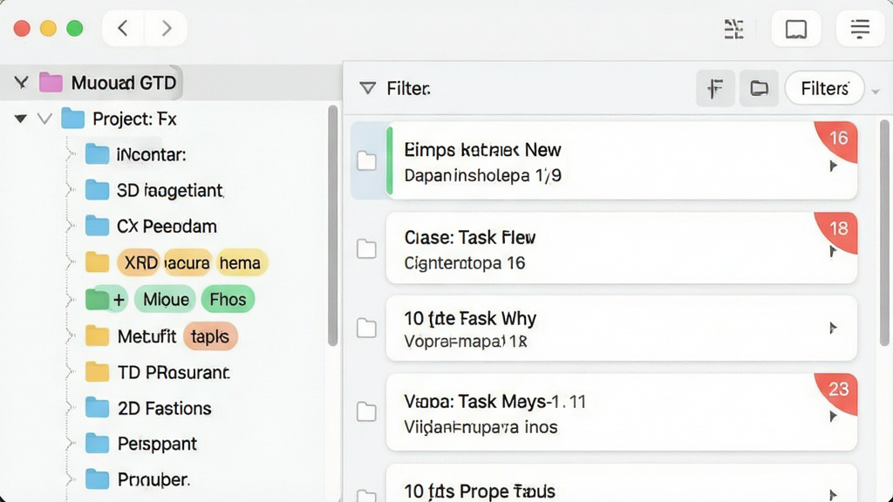Viewport: 893px width, 502px height.
Task: Open the view options icon left of panel button
Action: (x=733, y=29)
